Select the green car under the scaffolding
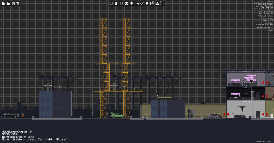The image size is (274, 143). tap(117, 115)
